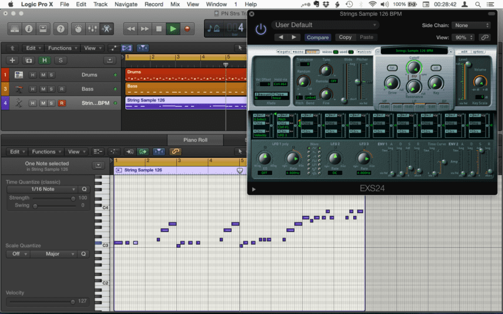503x314 pixels.
Task: Click the Bass track keyboard icon
Action: coord(19,89)
